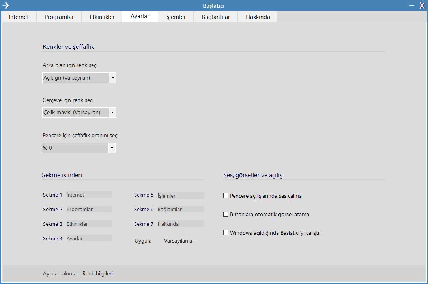The image size is (428, 284).
Task: Check 'Windows açıldığında Başlatıcı'yı çalıştır'
Action: (x=226, y=232)
